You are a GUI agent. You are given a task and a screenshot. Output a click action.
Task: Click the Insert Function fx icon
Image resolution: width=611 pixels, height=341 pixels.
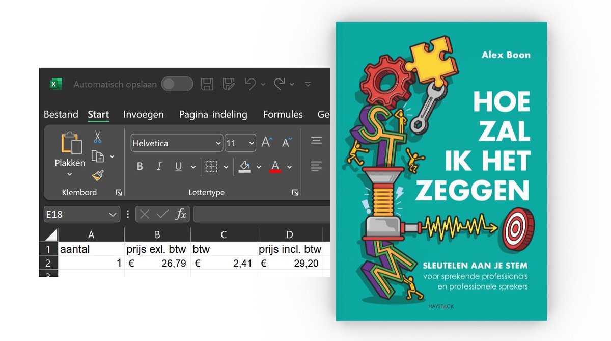pyautogui.click(x=181, y=215)
